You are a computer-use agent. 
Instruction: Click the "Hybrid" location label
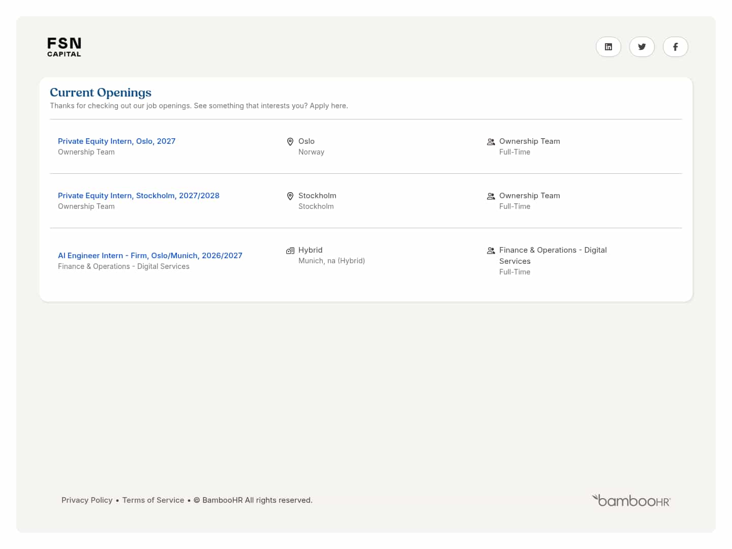coord(310,250)
